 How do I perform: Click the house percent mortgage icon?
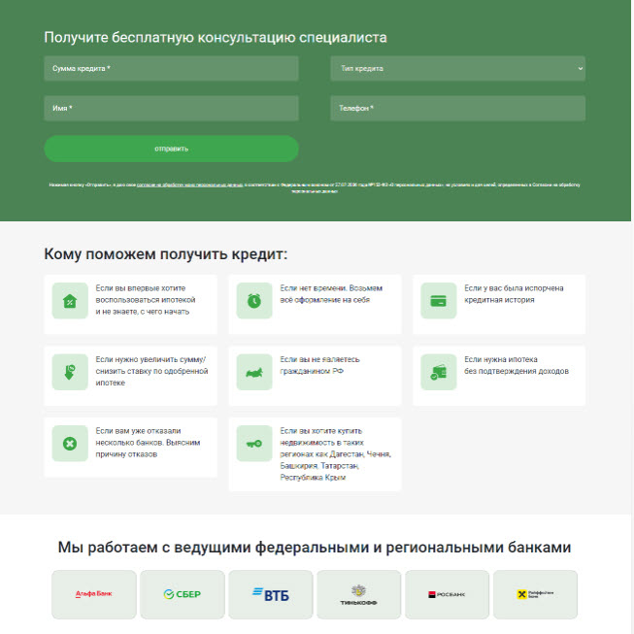click(x=70, y=300)
